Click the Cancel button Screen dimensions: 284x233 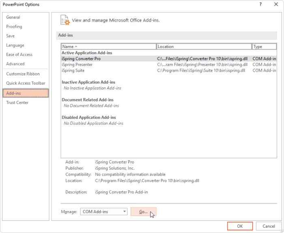tap(269, 226)
